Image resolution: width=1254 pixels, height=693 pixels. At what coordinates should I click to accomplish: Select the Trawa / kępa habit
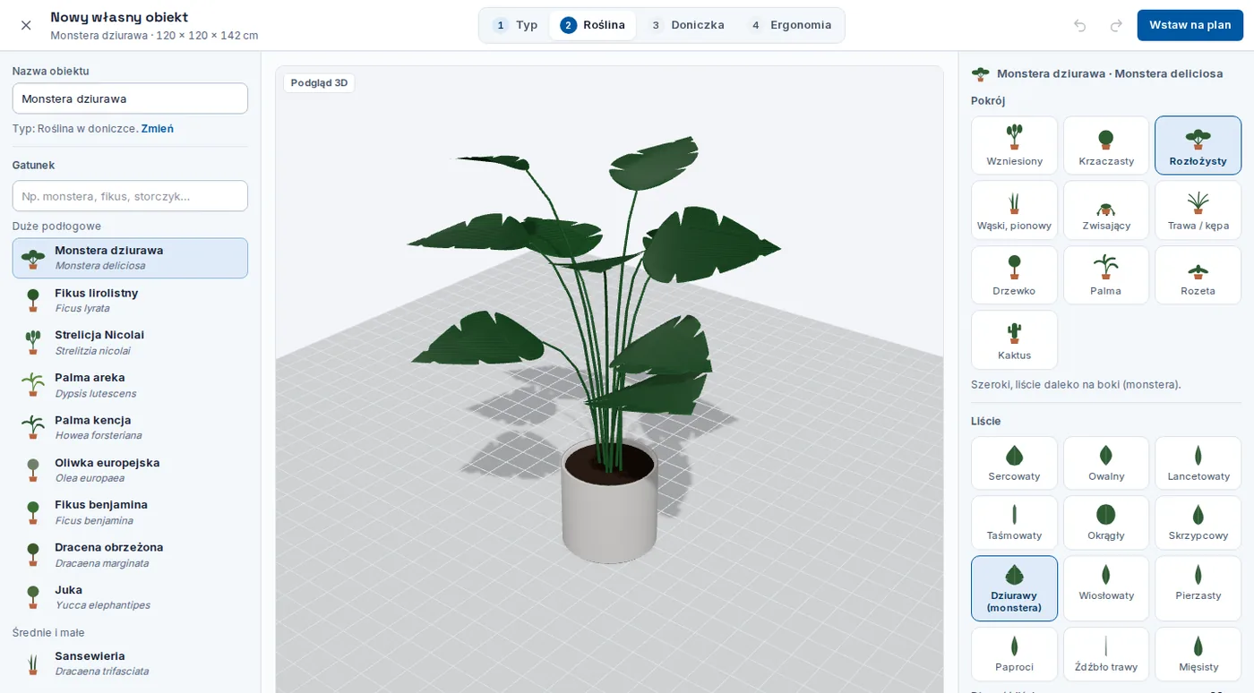[x=1198, y=210]
